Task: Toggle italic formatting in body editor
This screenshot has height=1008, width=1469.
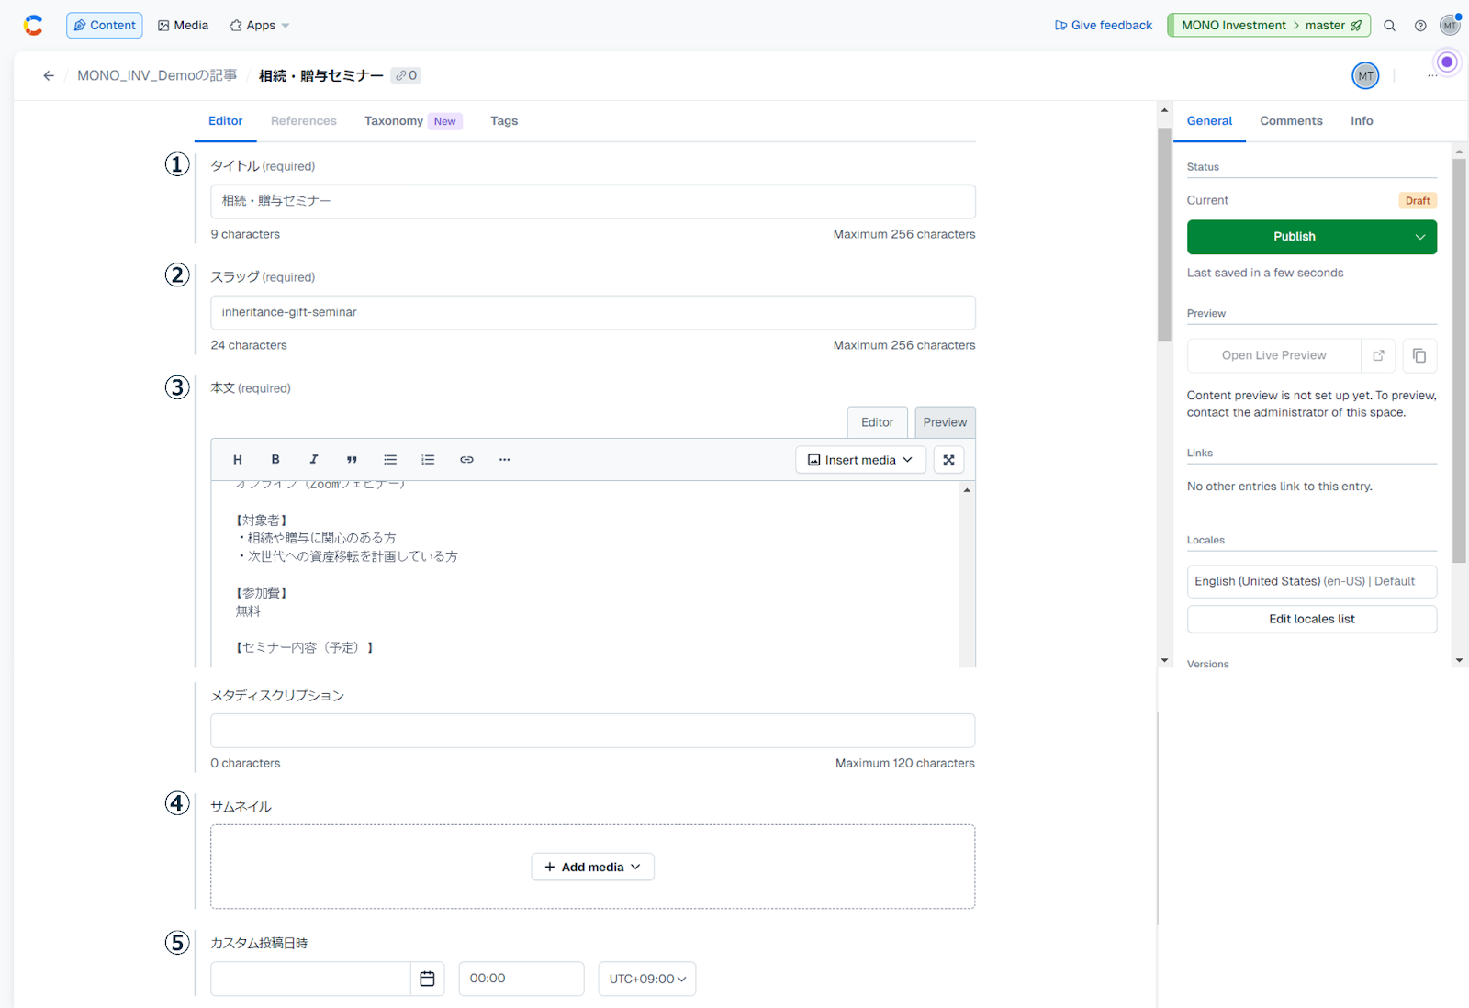Action: [314, 460]
